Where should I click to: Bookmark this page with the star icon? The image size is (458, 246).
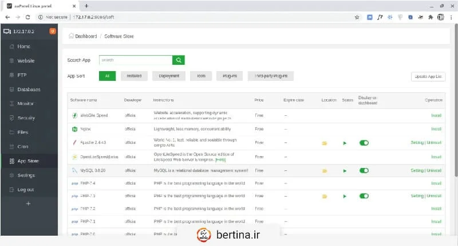coord(357,17)
